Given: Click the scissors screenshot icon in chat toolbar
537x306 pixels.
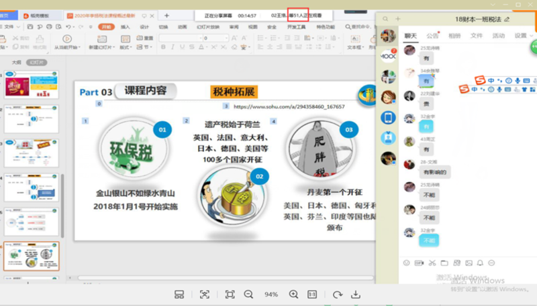Looking at the screenshot, I should tap(432, 263).
